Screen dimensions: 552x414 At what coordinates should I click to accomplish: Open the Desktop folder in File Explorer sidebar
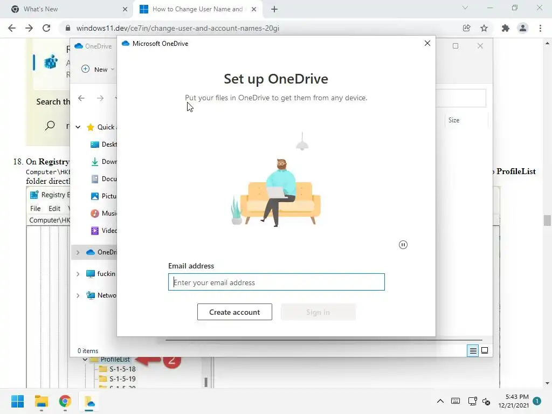point(103,144)
